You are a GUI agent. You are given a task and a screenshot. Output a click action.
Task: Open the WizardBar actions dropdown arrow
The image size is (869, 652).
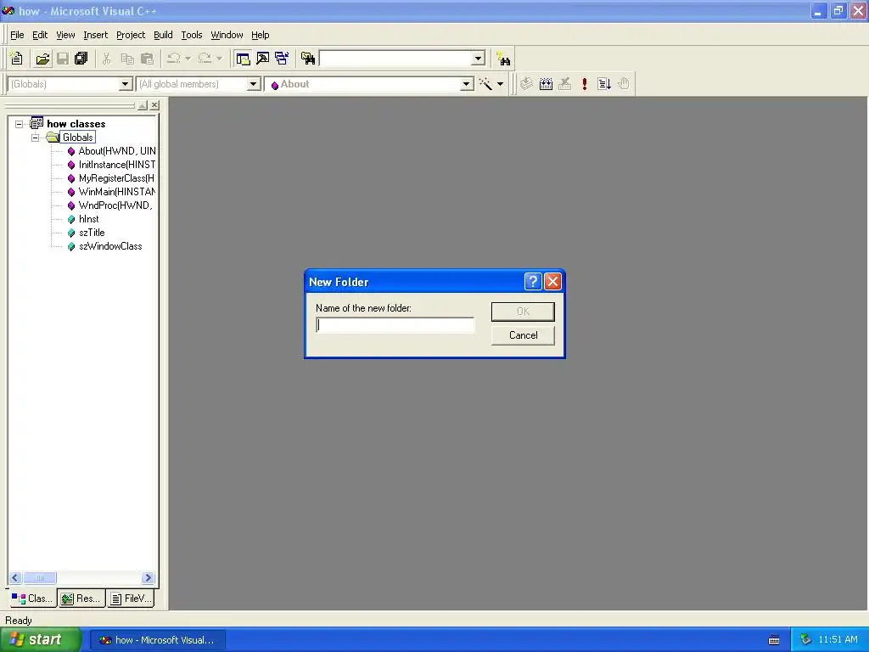(500, 84)
